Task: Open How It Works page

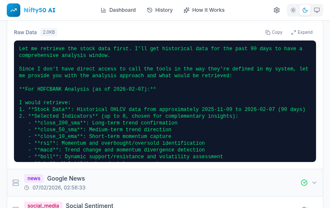Action: click(204, 10)
